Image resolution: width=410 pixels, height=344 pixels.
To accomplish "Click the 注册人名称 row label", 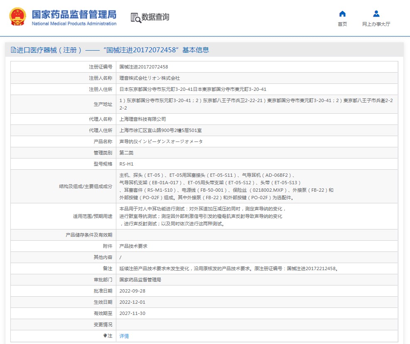I will (x=101, y=78).
